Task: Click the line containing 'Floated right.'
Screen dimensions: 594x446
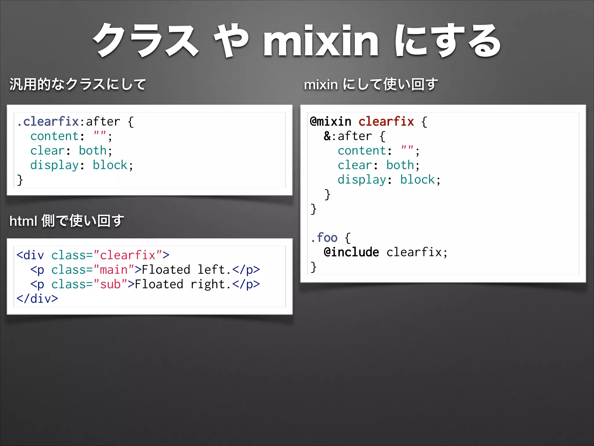Action: pos(145,284)
